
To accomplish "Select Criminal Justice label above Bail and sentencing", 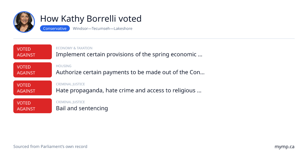I will coord(70,102).
